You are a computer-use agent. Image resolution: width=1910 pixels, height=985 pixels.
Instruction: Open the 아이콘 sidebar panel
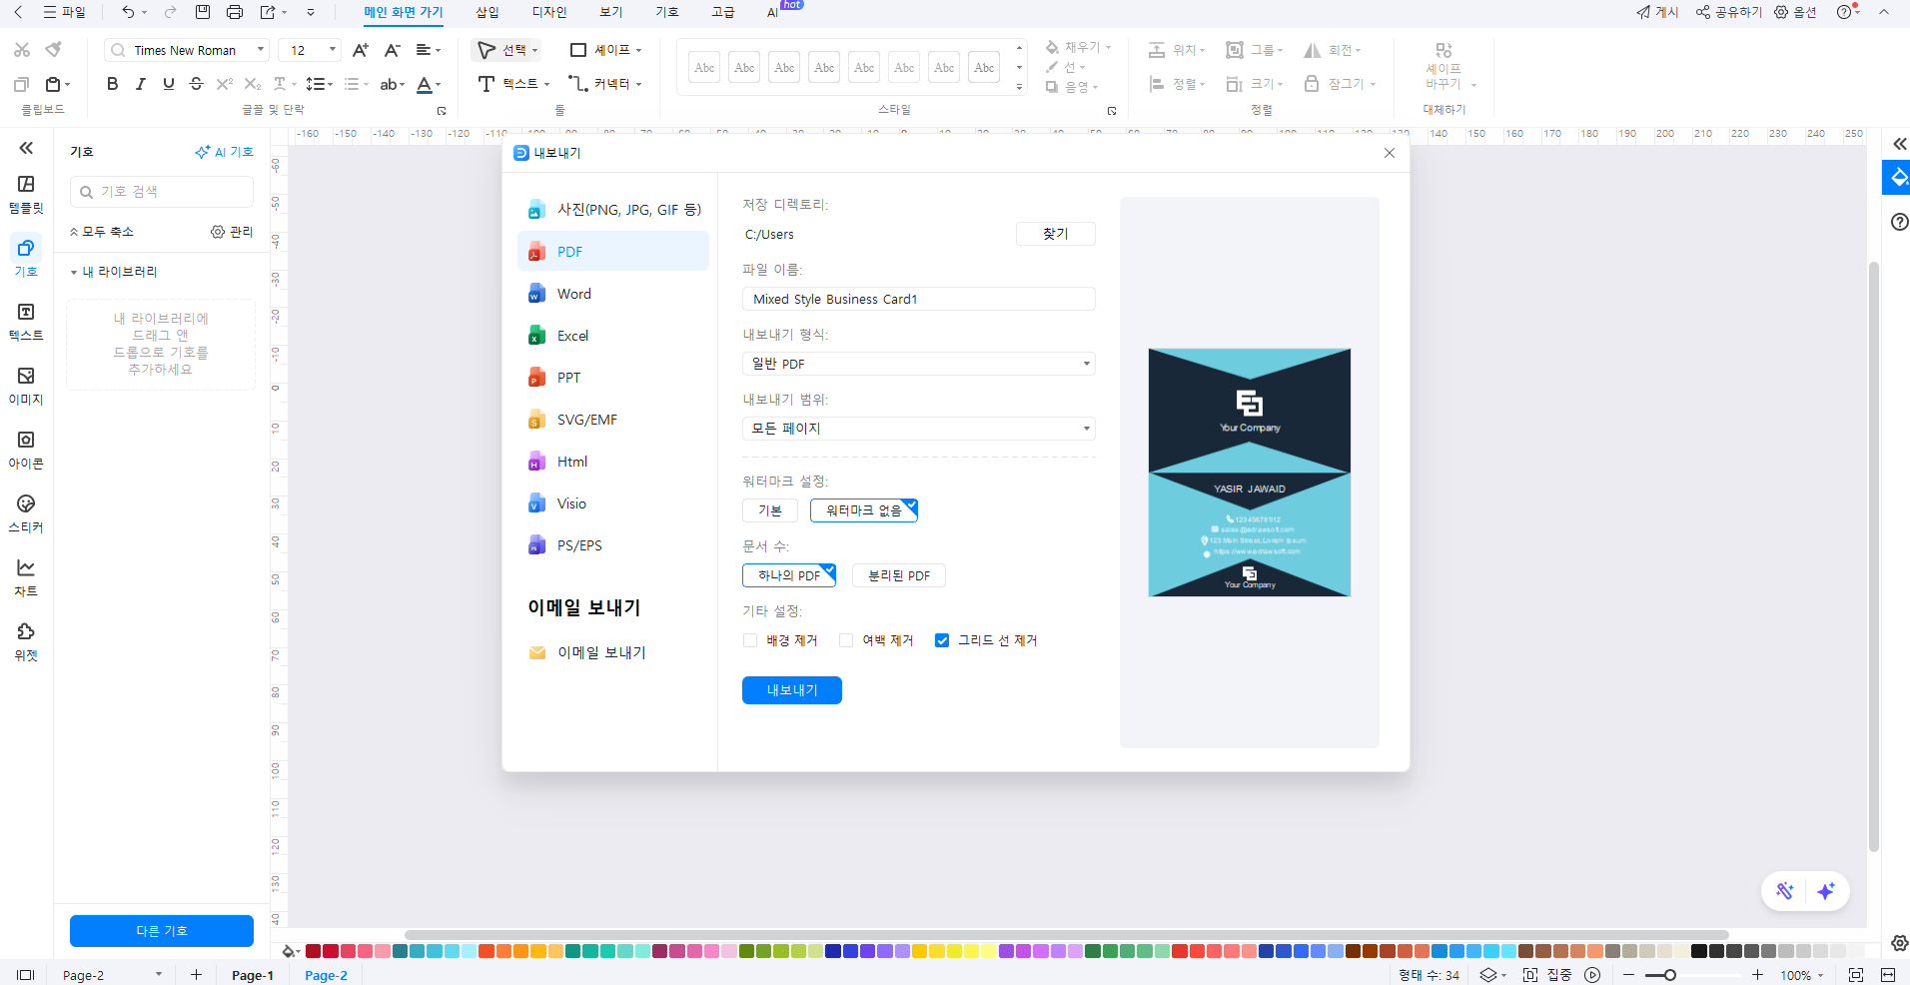tap(26, 450)
